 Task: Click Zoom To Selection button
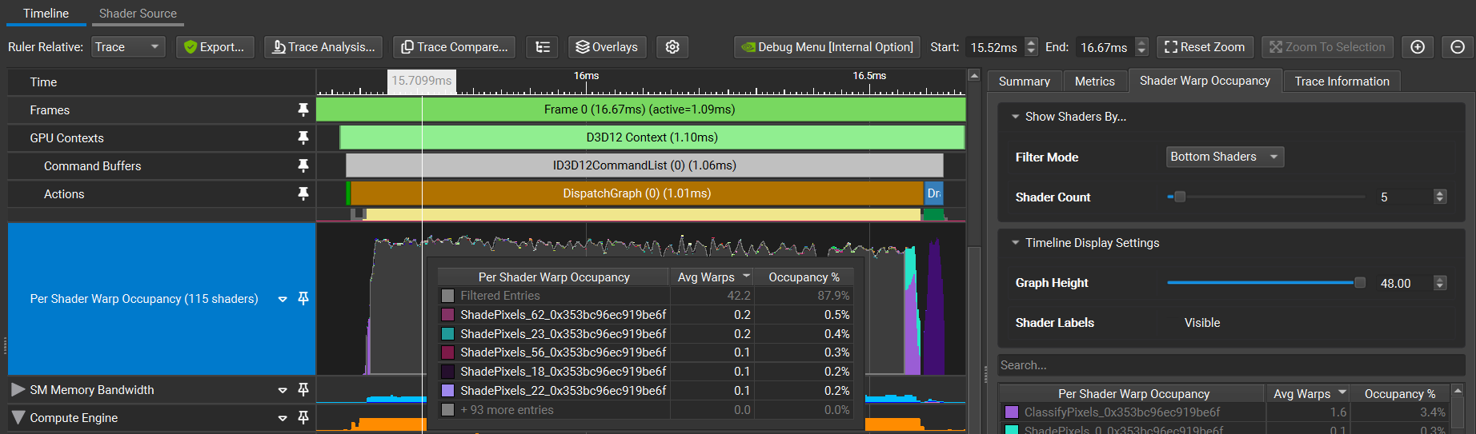point(1327,47)
